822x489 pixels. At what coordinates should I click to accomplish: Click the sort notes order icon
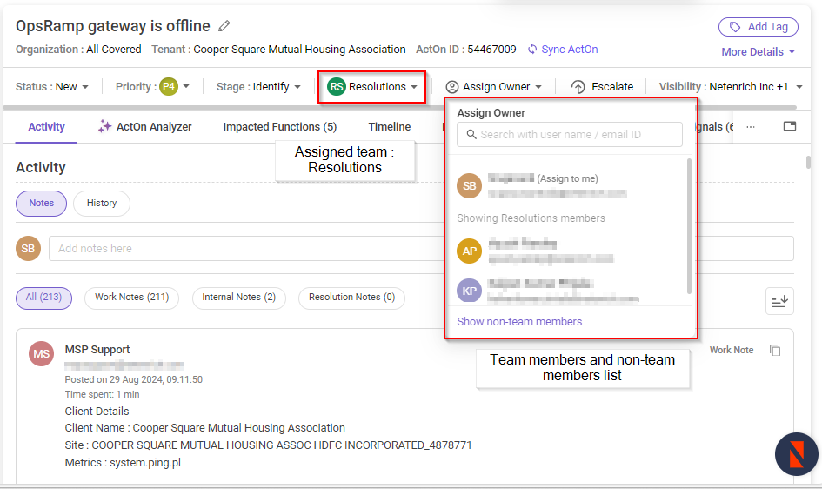coord(779,301)
